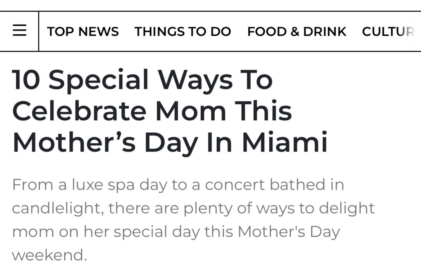Click the word 'Special' in the headline
The width and height of the screenshot is (421, 263).
coord(98,80)
